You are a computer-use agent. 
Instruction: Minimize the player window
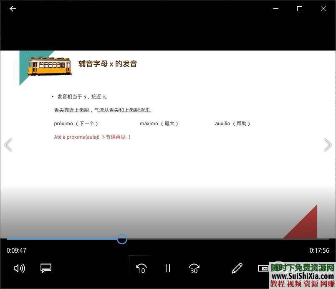[275, 8]
